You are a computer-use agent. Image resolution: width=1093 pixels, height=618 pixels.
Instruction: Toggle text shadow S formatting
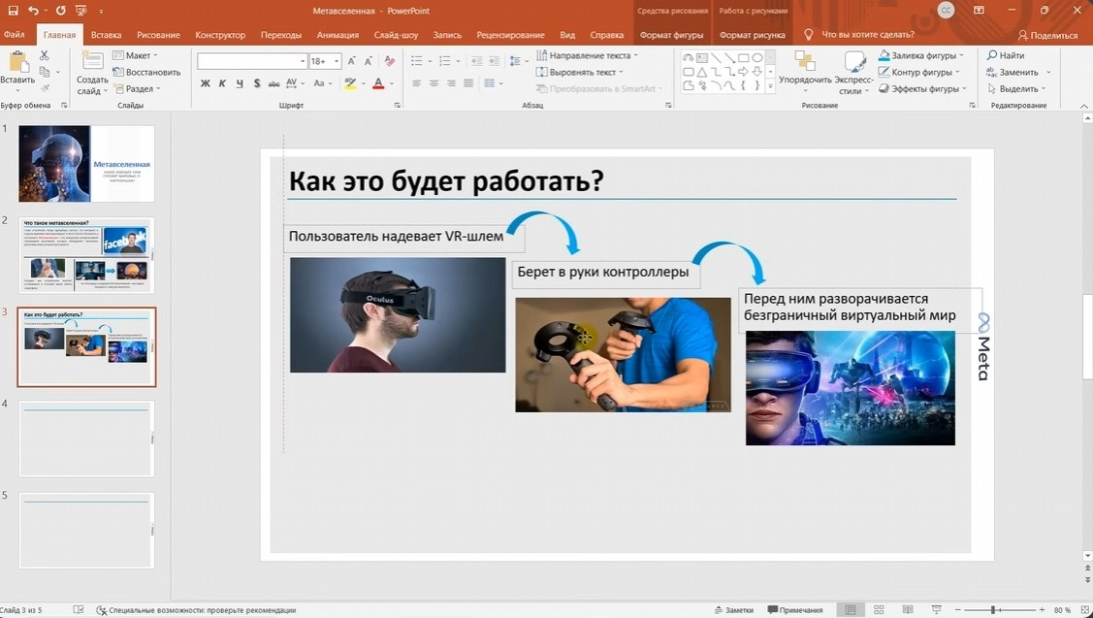pos(257,83)
